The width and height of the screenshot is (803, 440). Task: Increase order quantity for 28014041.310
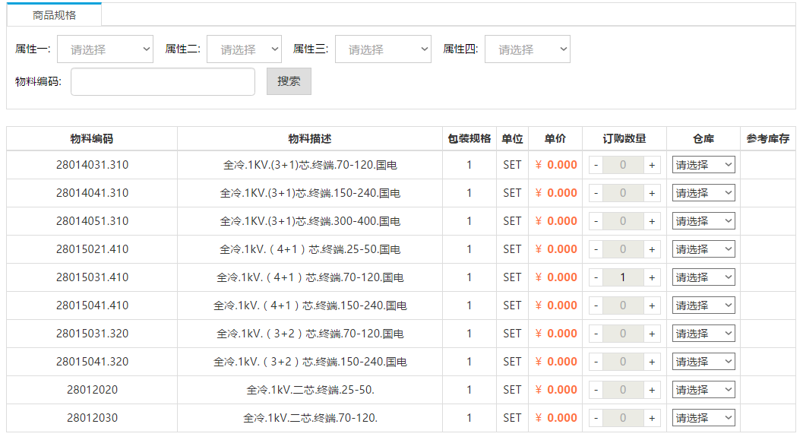tap(652, 192)
